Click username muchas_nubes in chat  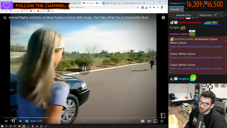(x=179, y=34)
